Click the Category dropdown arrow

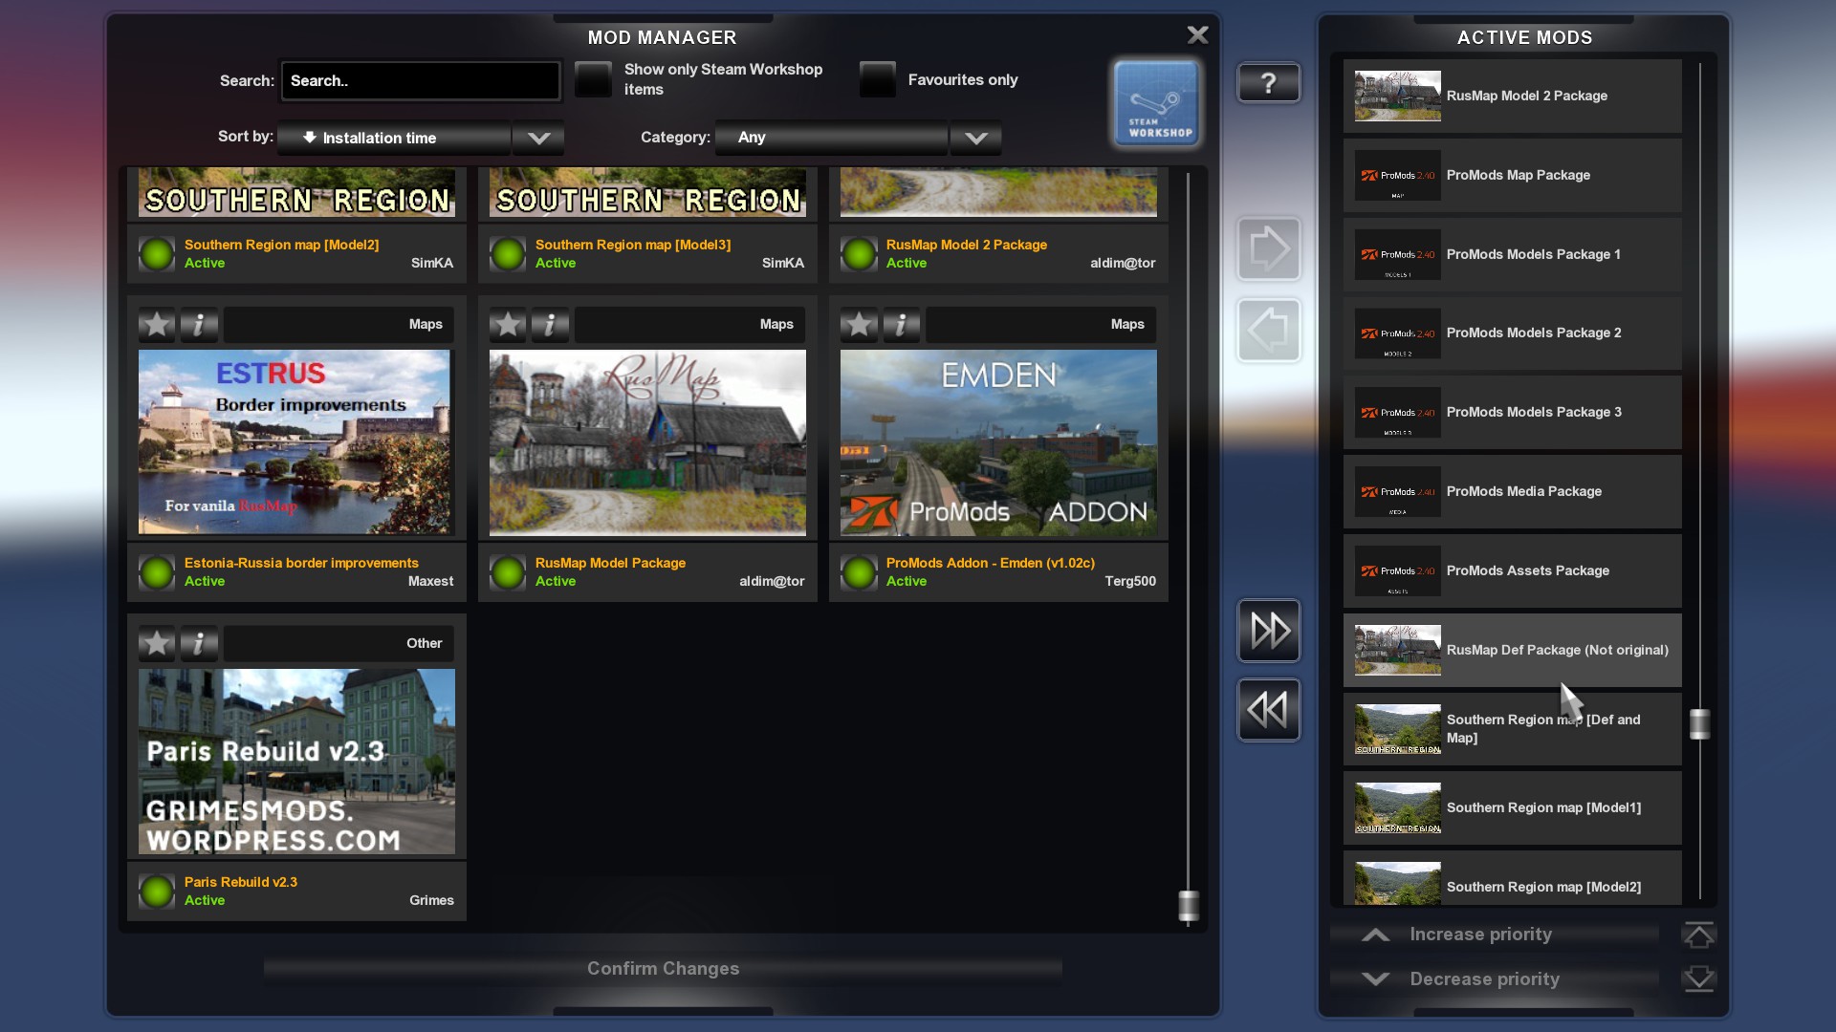pyautogui.click(x=975, y=138)
